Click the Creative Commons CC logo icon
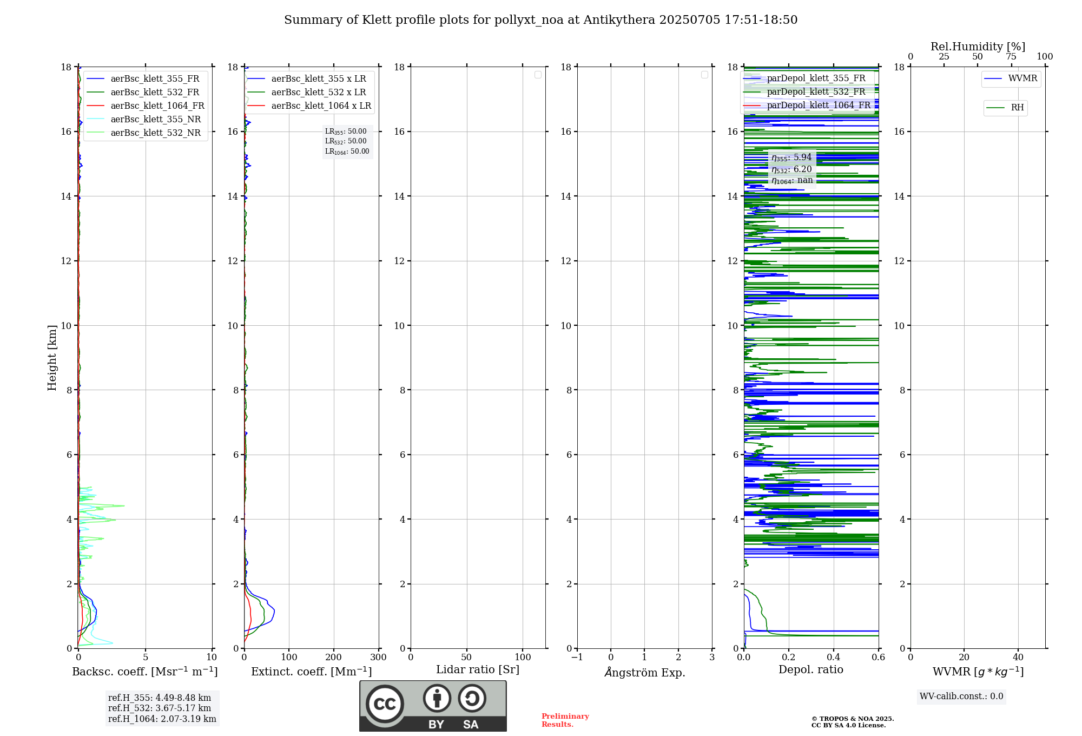 [x=385, y=704]
